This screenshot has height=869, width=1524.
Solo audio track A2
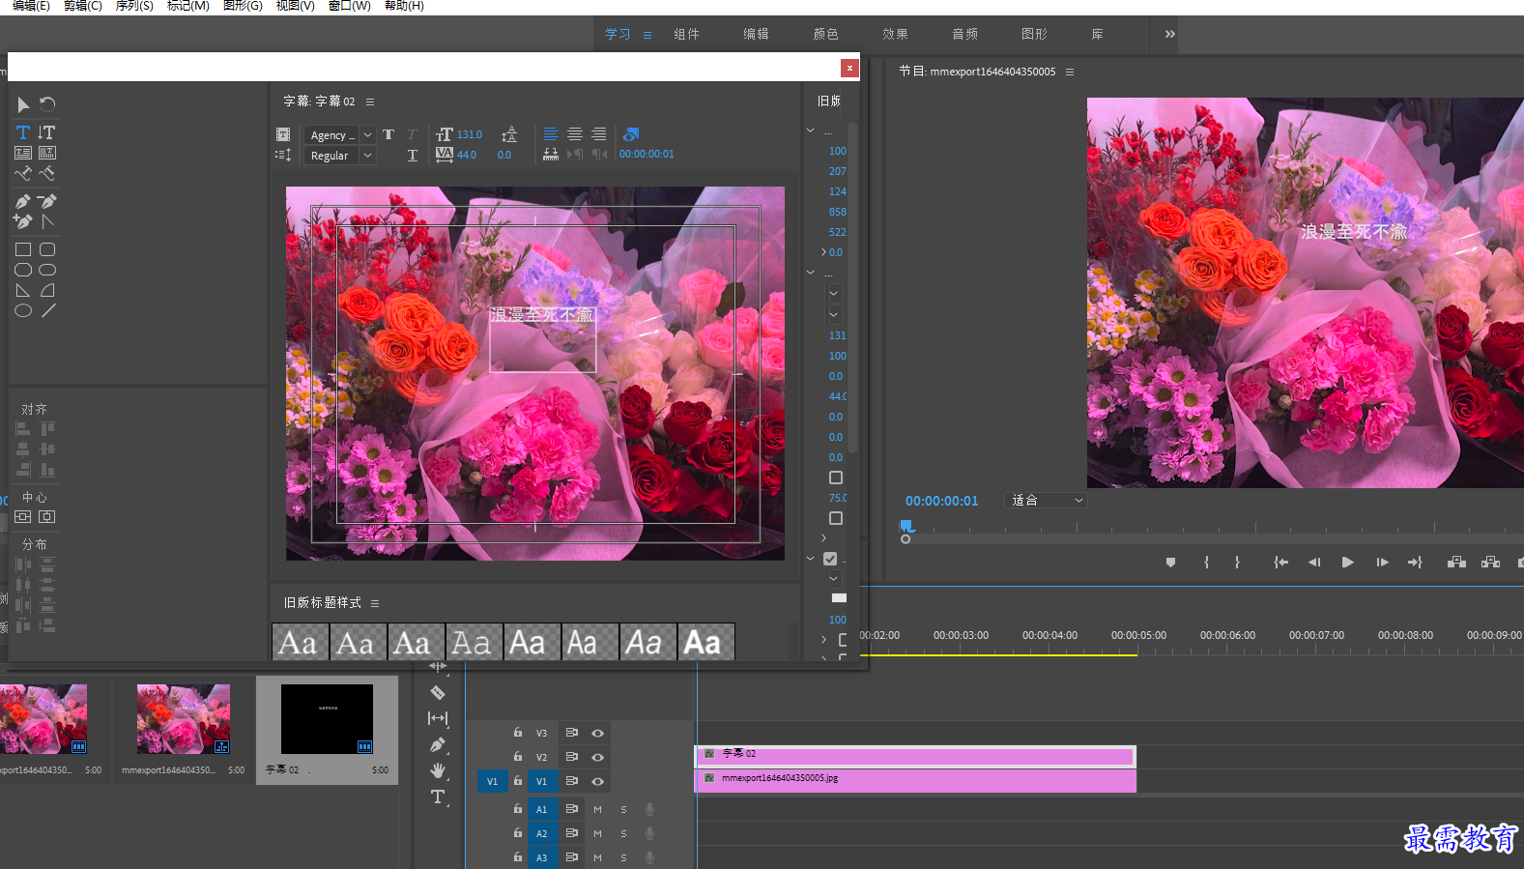(623, 833)
